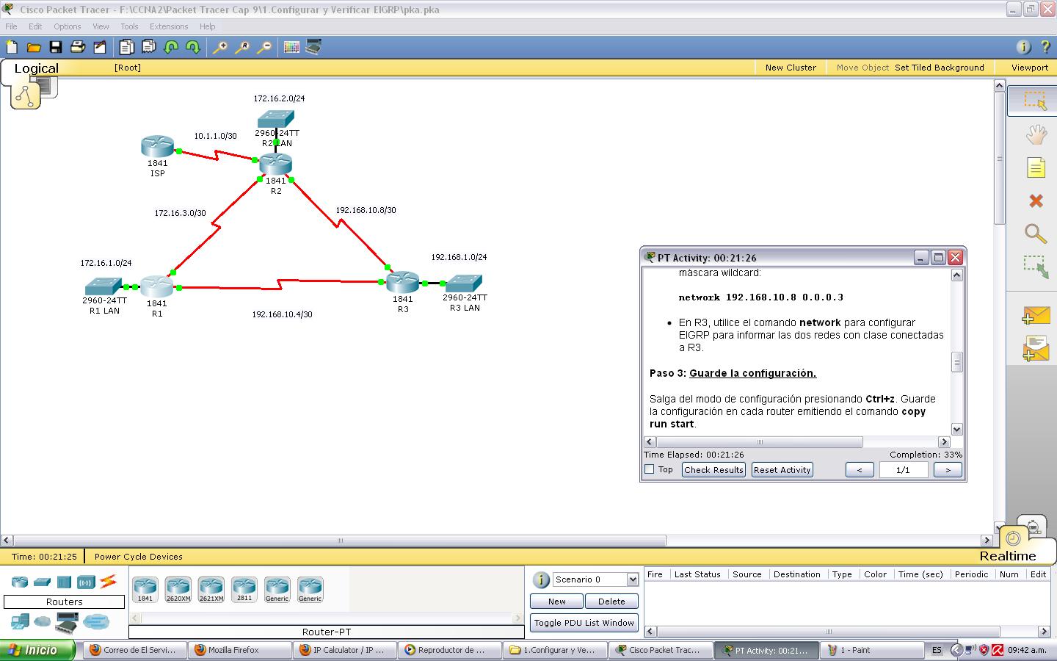
Task: Switch to the Realtime mode tab
Action: pyautogui.click(x=1008, y=556)
